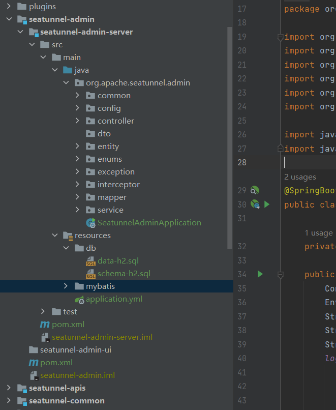Click the Spring config icon of application.yml
Viewport: 336px width, 410px height.
tap(79, 300)
